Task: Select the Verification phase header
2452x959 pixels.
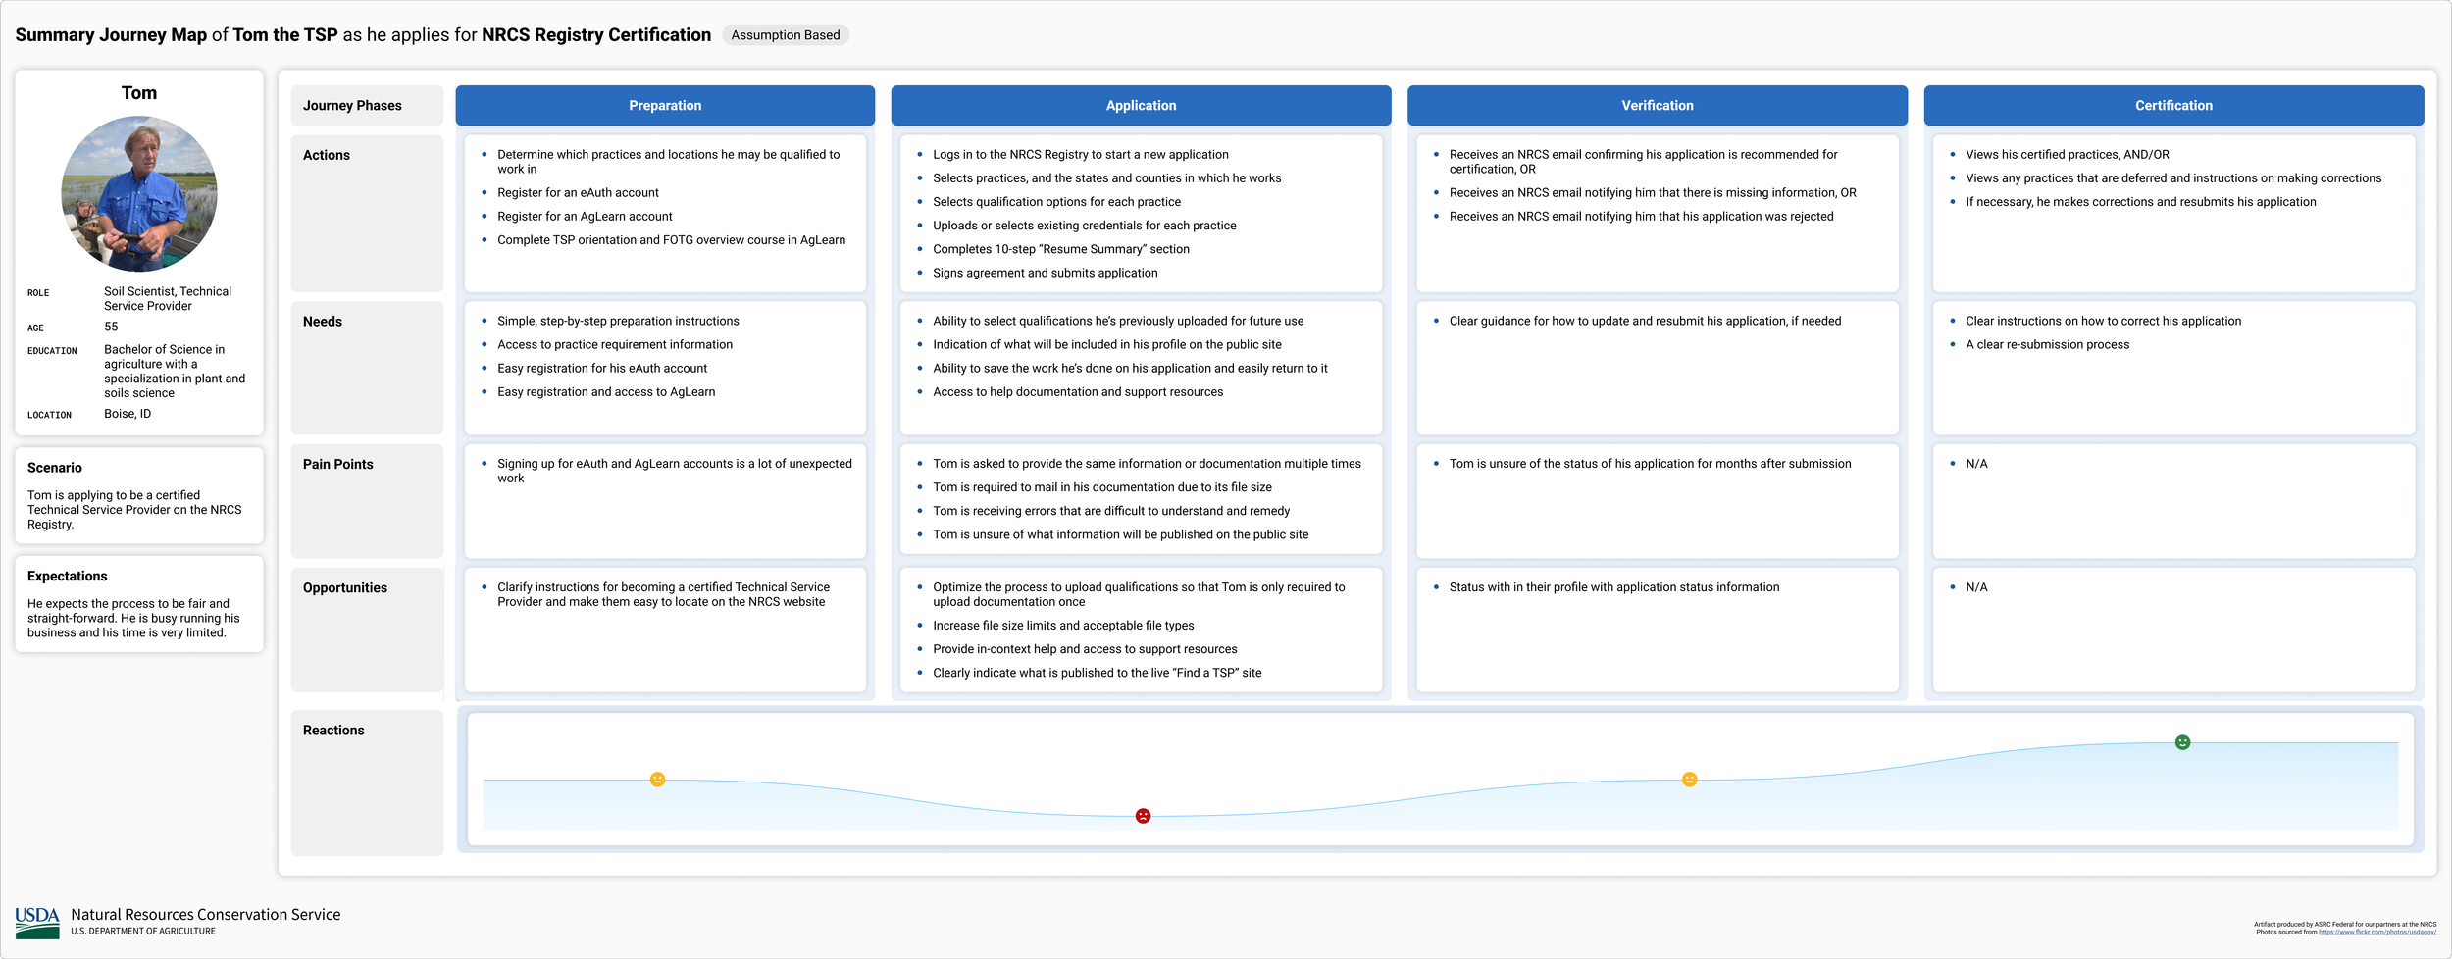Action: pos(1658,105)
